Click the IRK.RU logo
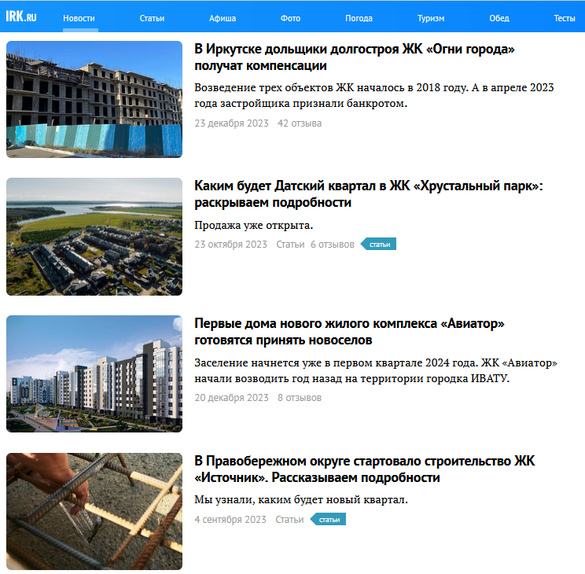Screen dimensions: 585x574 point(21,17)
